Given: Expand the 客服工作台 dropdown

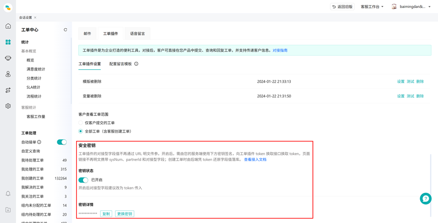Looking at the screenshot, I should [372, 7].
